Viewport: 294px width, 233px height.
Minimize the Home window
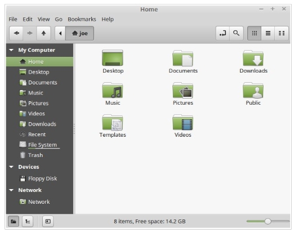[x=261, y=9]
